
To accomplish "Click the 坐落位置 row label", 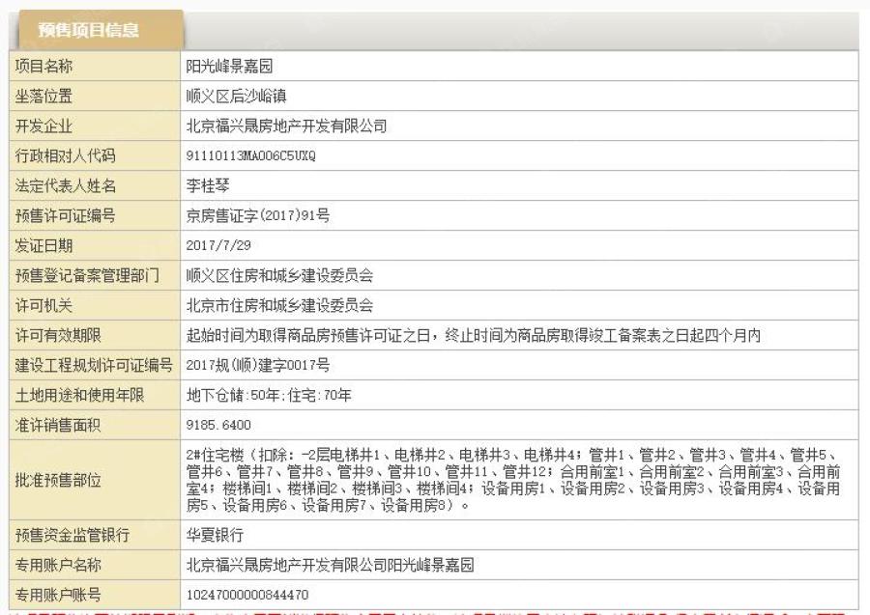I will point(43,97).
